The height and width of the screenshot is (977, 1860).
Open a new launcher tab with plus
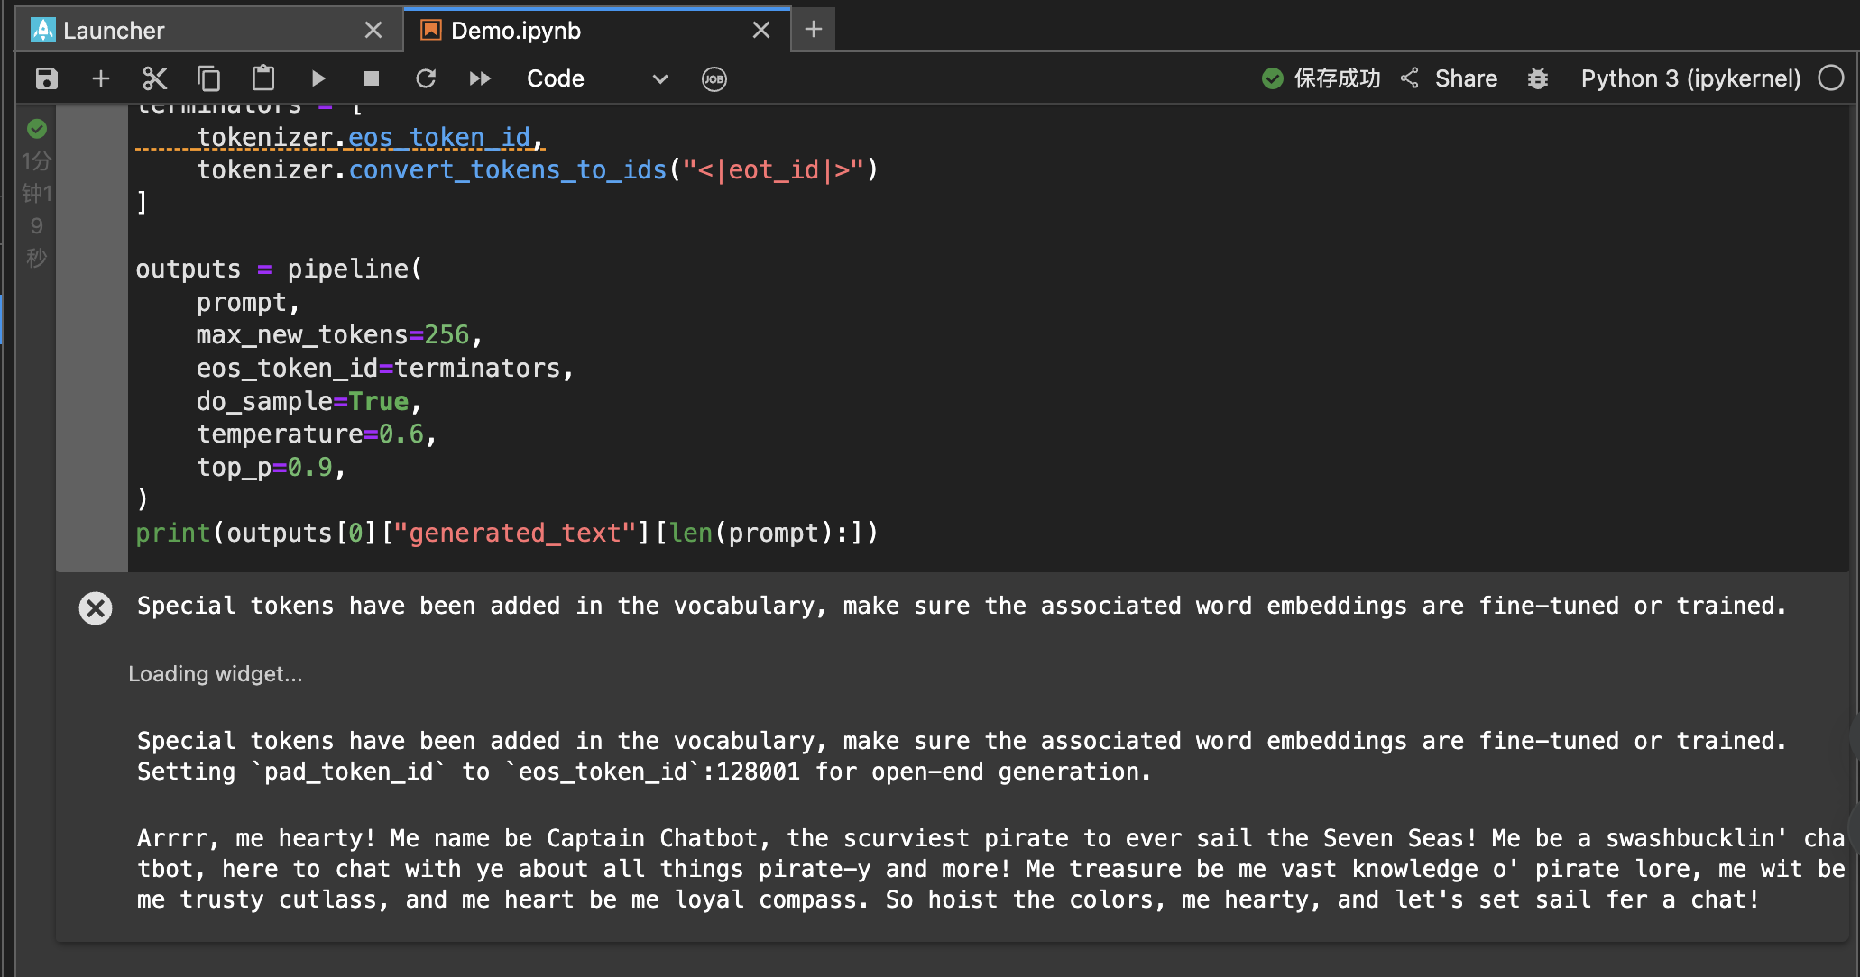814,30
